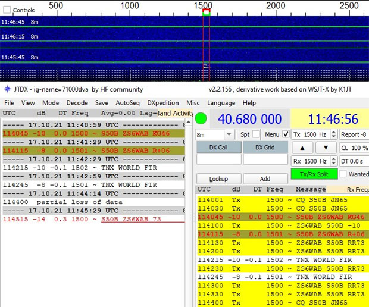This screenshot has width=369, height=307.
Task: Select the 114245 TNX WORLD FIR band activity row
Action: tap(93, 185)
